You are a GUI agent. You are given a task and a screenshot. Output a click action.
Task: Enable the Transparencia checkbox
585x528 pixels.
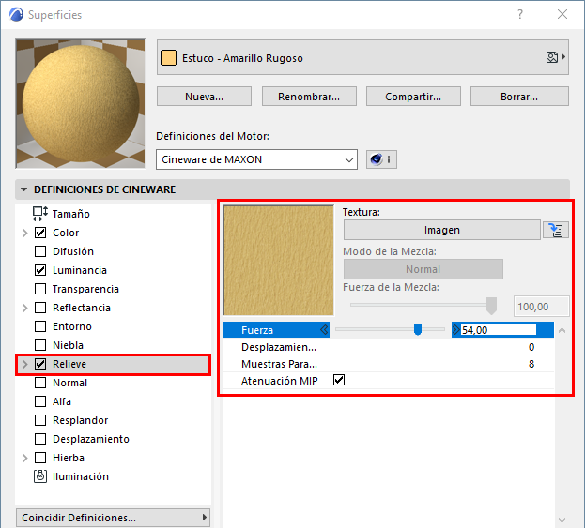pyautogui.click(x=40, y=289)
